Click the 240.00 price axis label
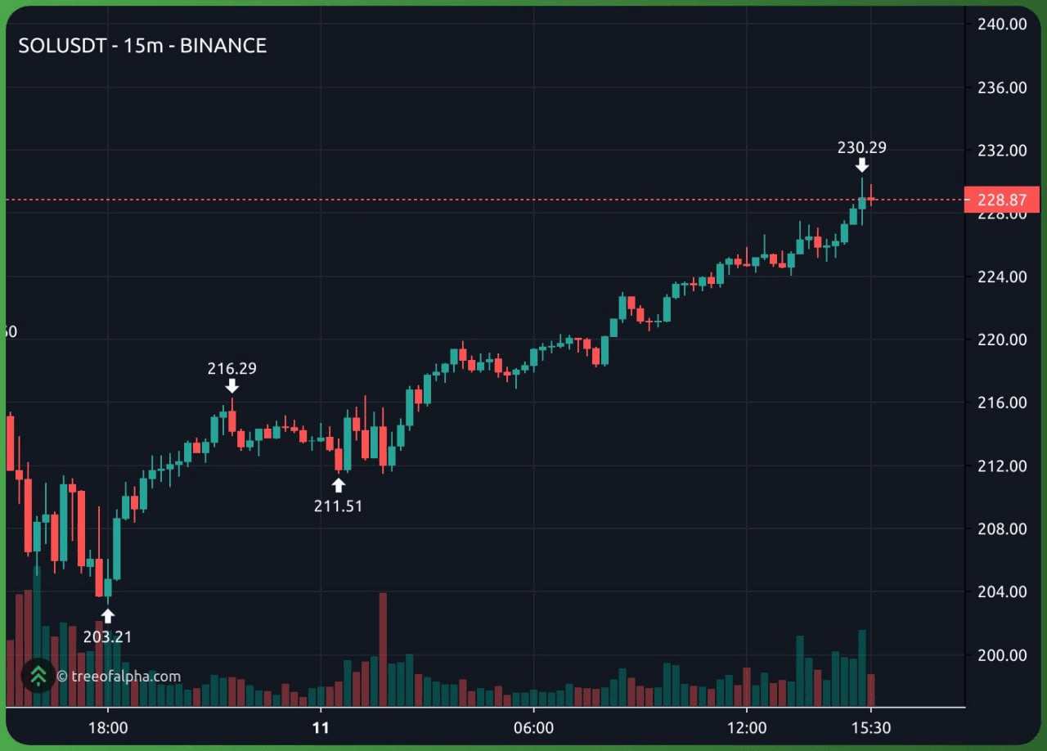Screen dimensions: 1047x751 pos(1002,24)
